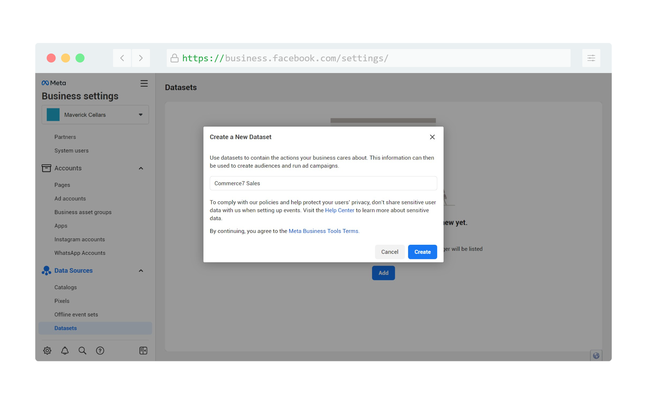The image size is (647, 404).
Task: Click the Data Sources cluster icon
Action: click(x=46, y=270)
